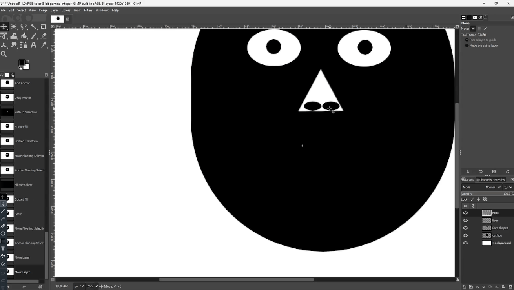Screen dimensions: 514x290
Task: Reset colors to default black and white
Action: pyautogui.click(x=20, y=68)
